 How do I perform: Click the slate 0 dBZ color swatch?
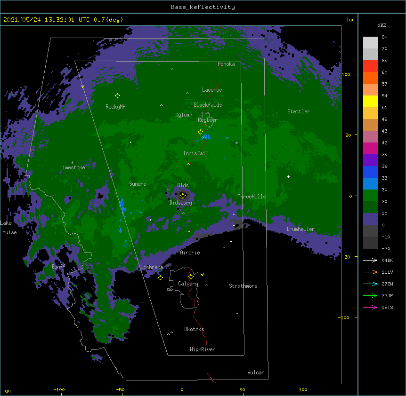point(370,219)
